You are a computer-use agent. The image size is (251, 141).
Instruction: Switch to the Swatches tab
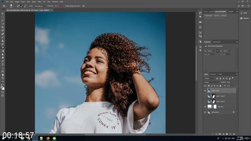(x=211, y=12)
